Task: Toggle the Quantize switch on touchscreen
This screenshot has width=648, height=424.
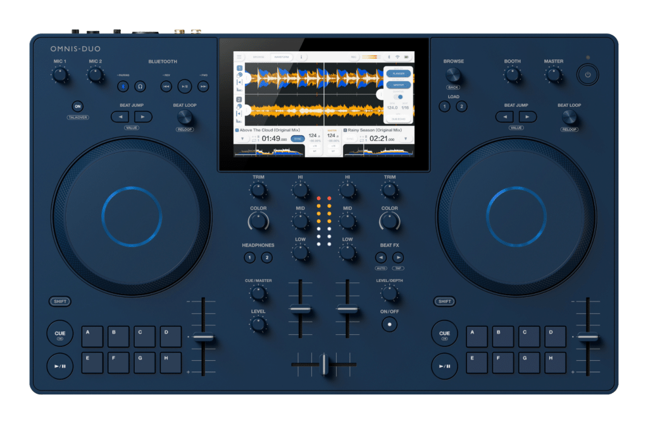Action: pyautogui.click(x=399, y=97)
